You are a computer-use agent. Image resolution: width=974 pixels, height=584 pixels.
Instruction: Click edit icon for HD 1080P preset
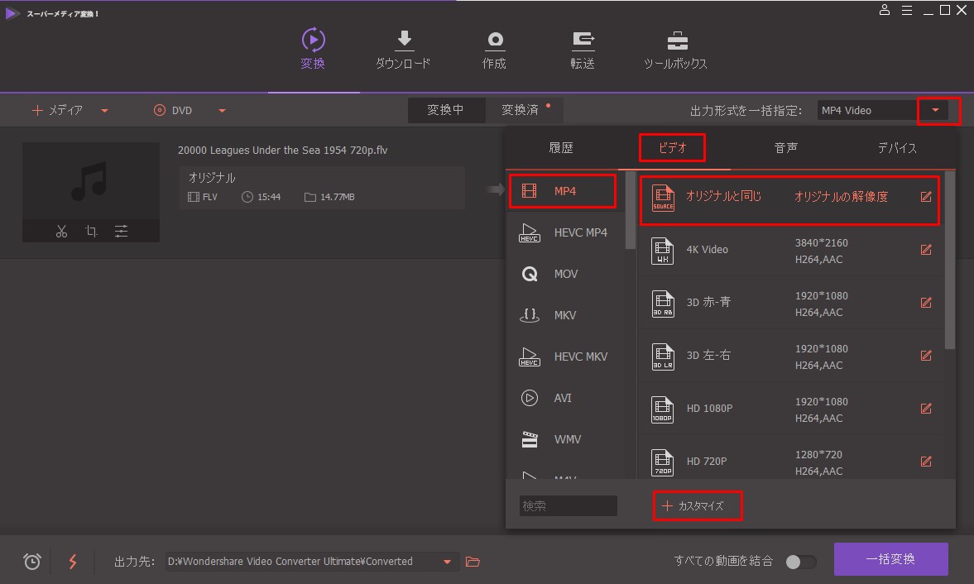(x=926, y=409)
